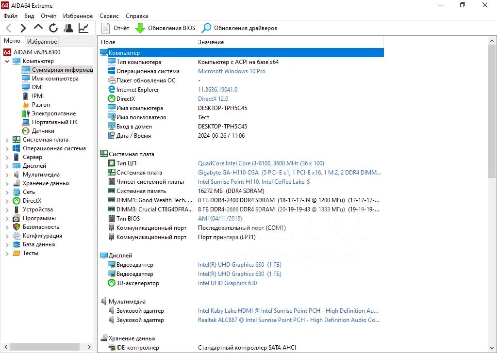Click the report document icon in toolbar

tap(105, 28)
